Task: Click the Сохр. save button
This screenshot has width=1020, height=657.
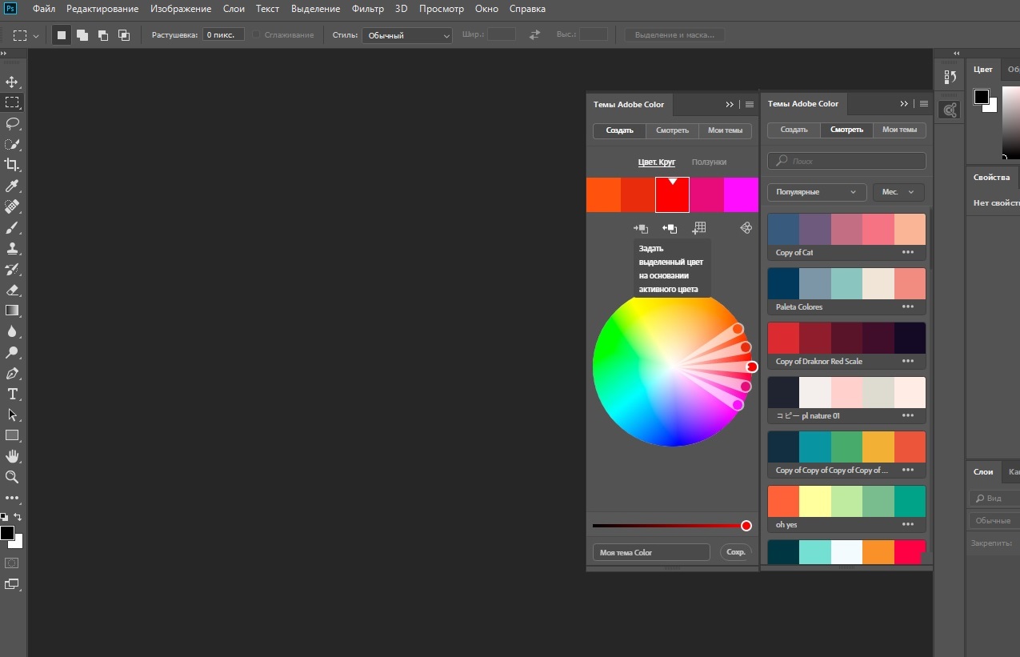Action: tap(736, 552)
